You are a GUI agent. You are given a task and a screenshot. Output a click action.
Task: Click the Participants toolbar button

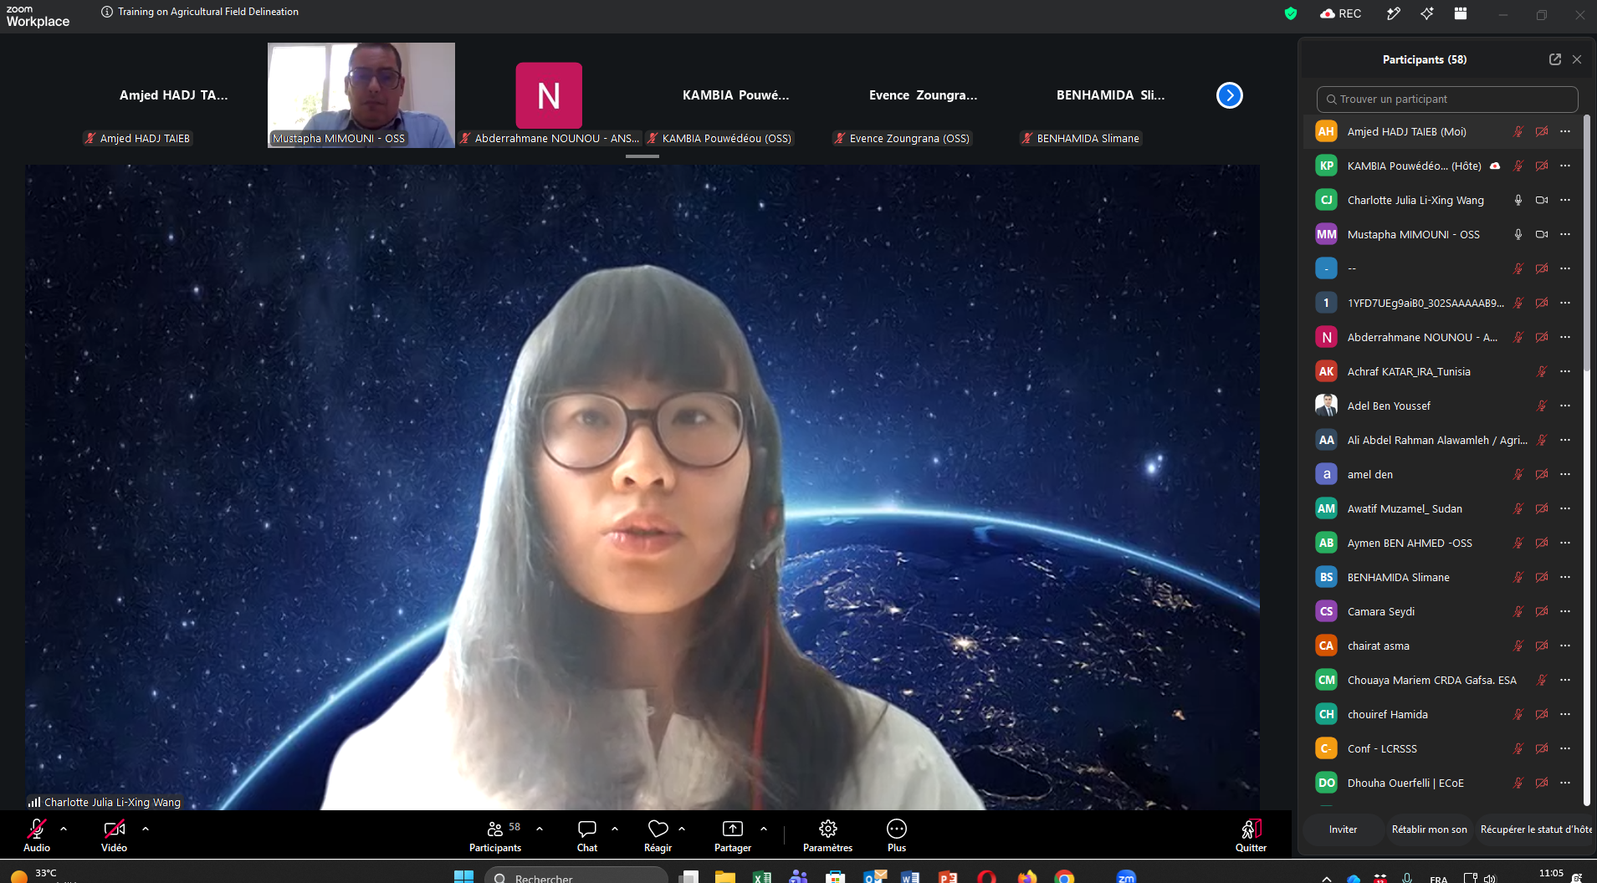point(495,835)
